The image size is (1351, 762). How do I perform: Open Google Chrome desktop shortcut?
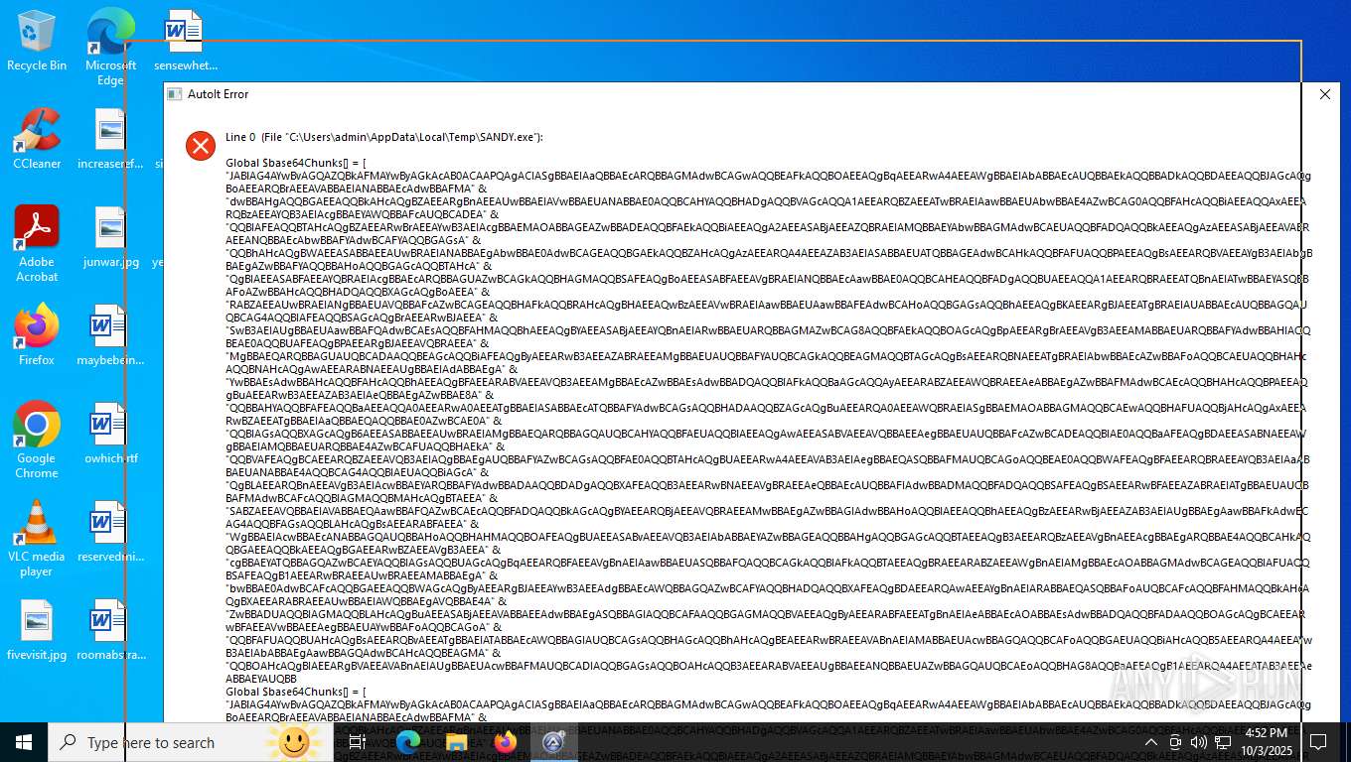tap(37, 441)
